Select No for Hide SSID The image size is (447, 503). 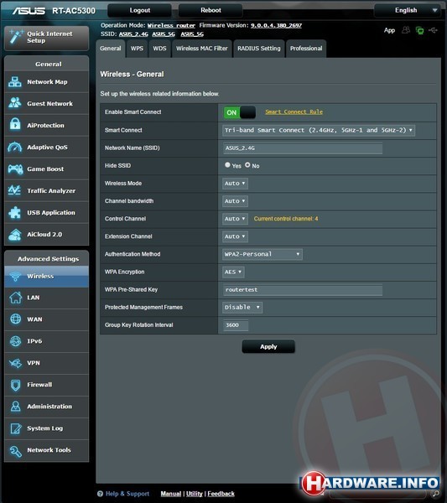pyautogui.click(x=247, y=165)
